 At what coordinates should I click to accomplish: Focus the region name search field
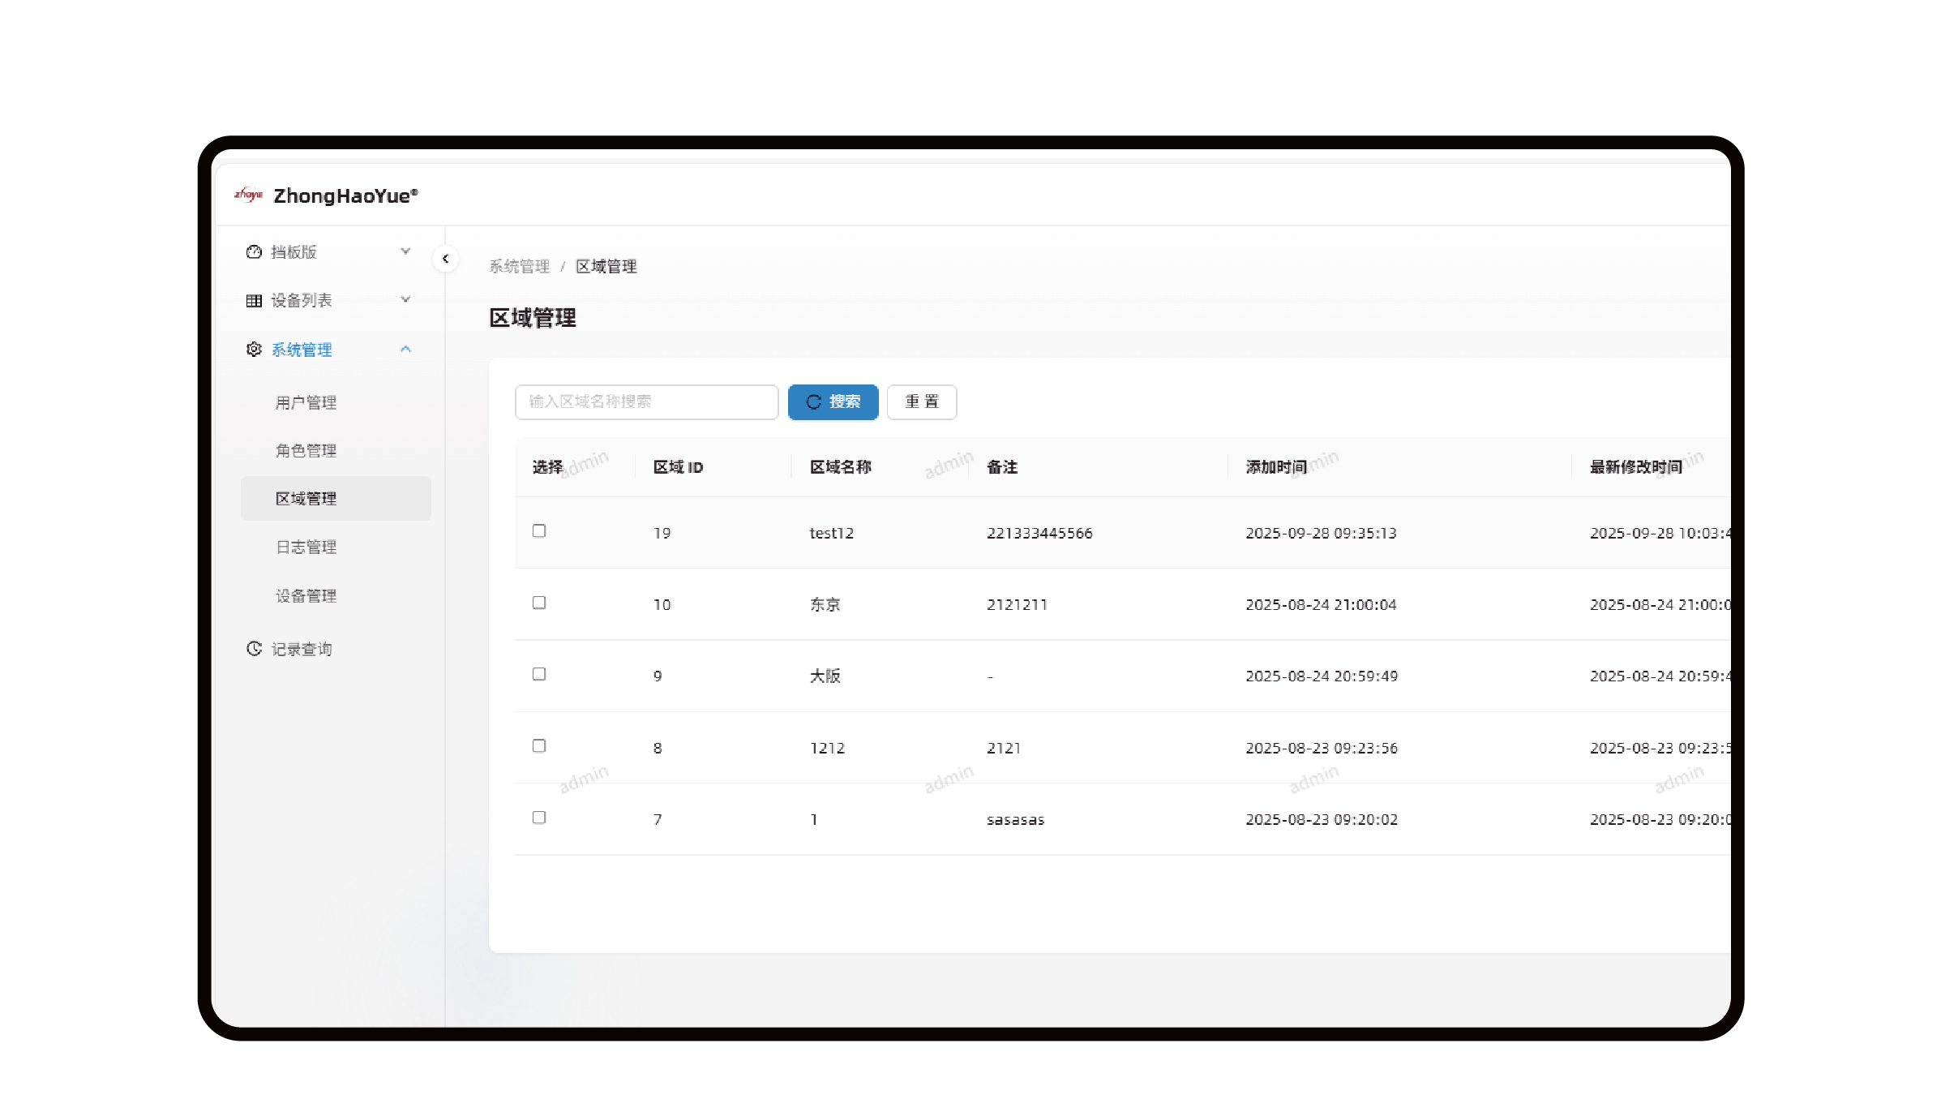pyautogui.click(x=646, y=402)
